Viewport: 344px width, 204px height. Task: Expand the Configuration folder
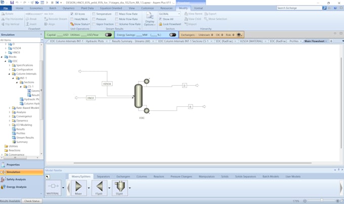click(x=10, y=70)
